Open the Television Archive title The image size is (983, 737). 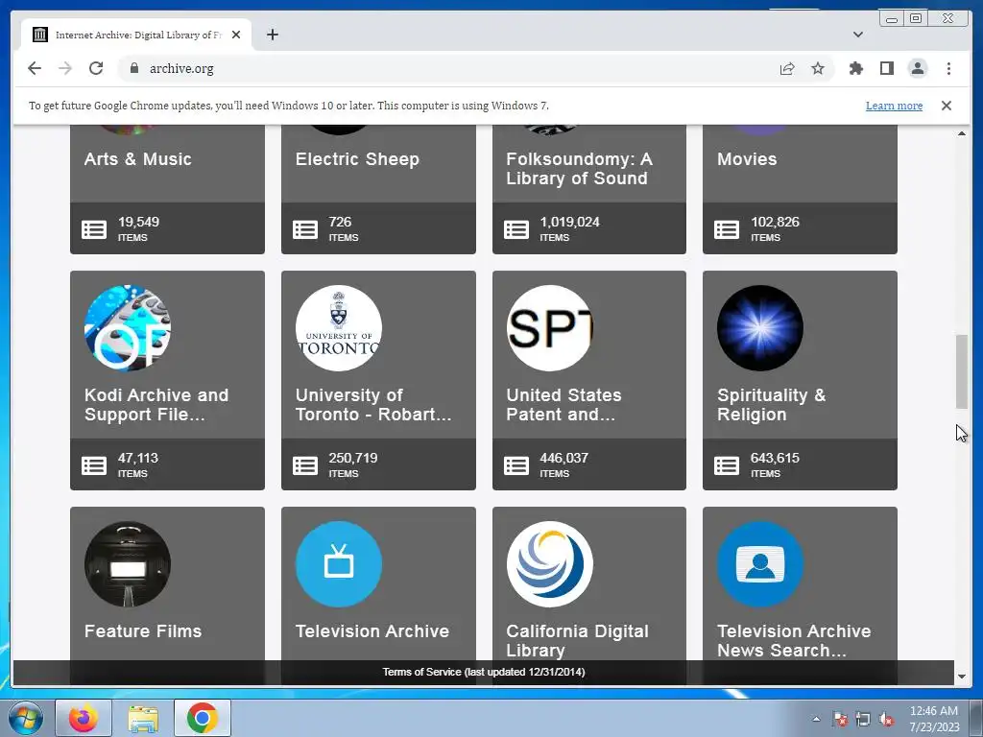(372, 631)
